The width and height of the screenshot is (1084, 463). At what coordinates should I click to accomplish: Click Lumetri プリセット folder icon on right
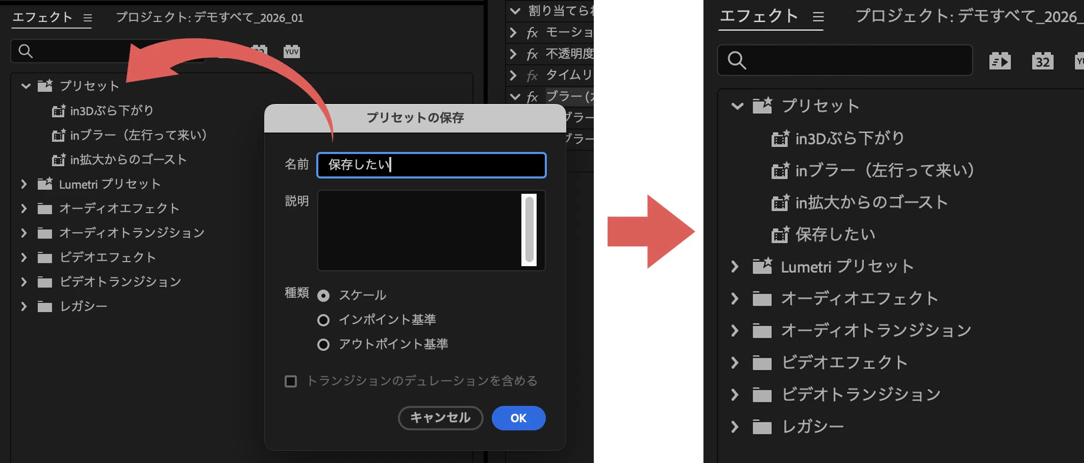tap(762, 266)
